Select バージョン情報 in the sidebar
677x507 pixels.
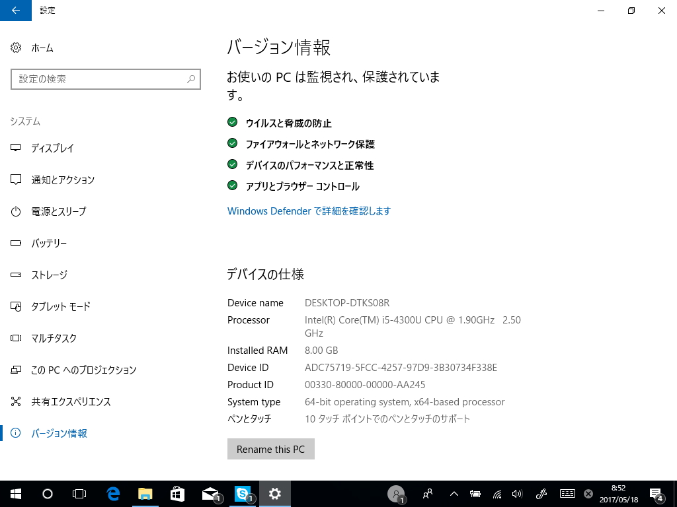point(58,433)
